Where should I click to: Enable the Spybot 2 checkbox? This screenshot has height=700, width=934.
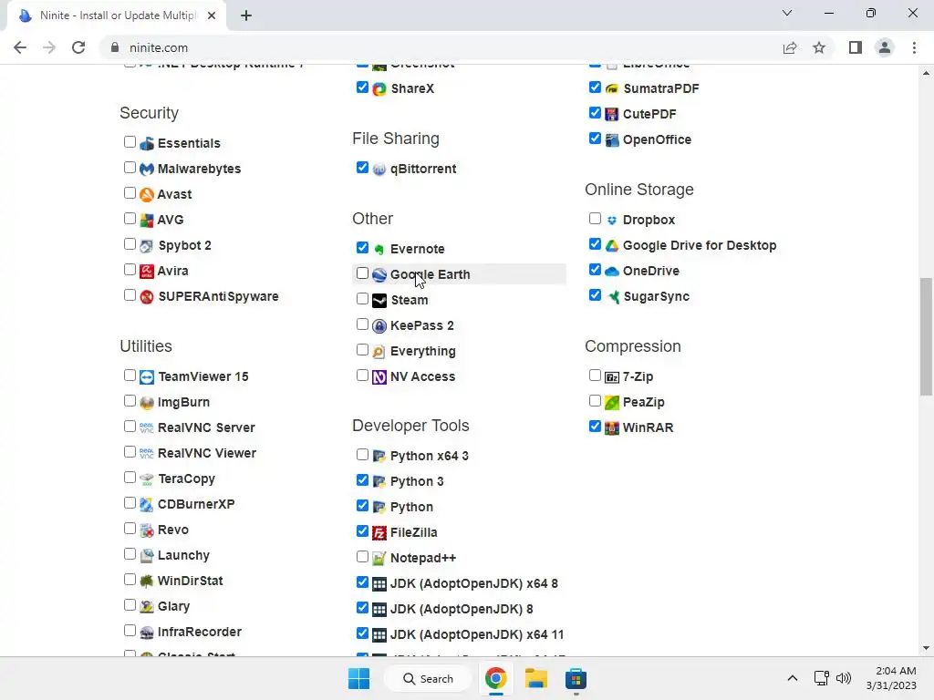(130, 244)
